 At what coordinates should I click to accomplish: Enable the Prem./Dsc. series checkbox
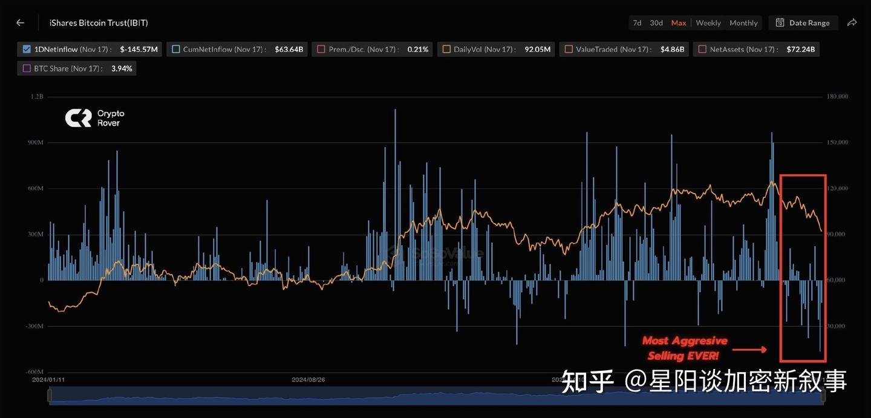coord(320,49)
